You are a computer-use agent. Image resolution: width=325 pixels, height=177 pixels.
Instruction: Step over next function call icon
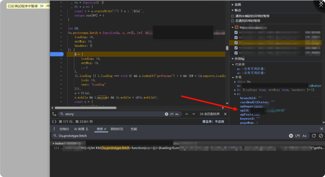[48, 6]
